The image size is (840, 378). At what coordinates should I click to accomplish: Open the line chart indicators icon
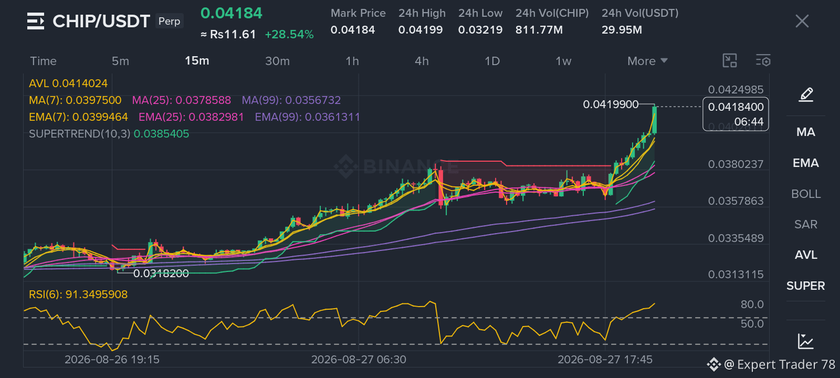tap(806, 341)
